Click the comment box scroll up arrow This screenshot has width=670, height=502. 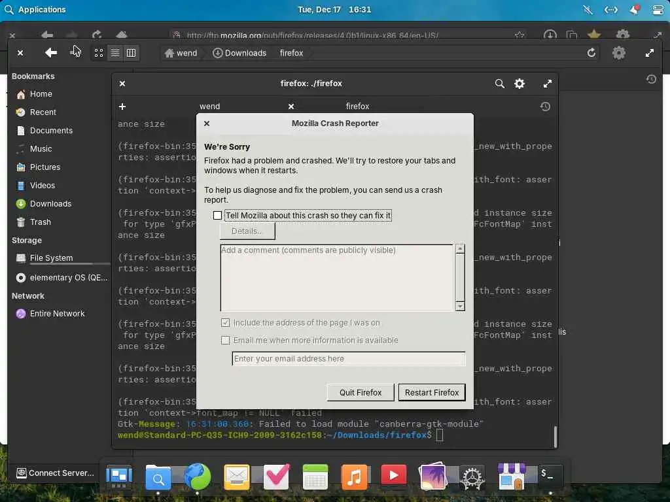pyautogui.click(x=460, y=248)
